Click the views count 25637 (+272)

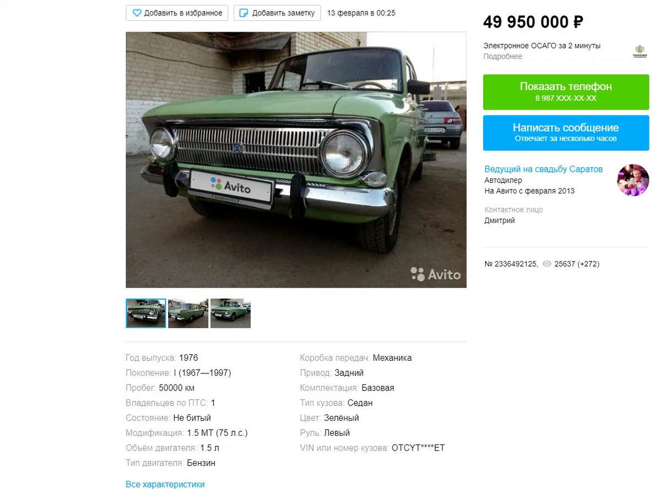point(577,264)
